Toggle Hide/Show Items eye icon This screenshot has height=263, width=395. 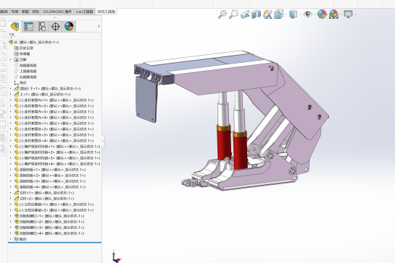pyautogui.click(x=307, y=14)
